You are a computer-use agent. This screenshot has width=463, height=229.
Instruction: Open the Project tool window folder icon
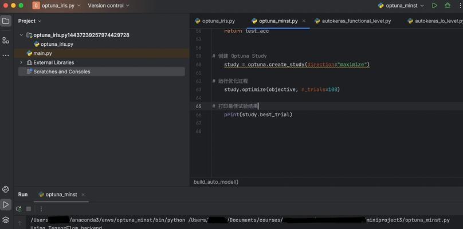coord(6,21)
